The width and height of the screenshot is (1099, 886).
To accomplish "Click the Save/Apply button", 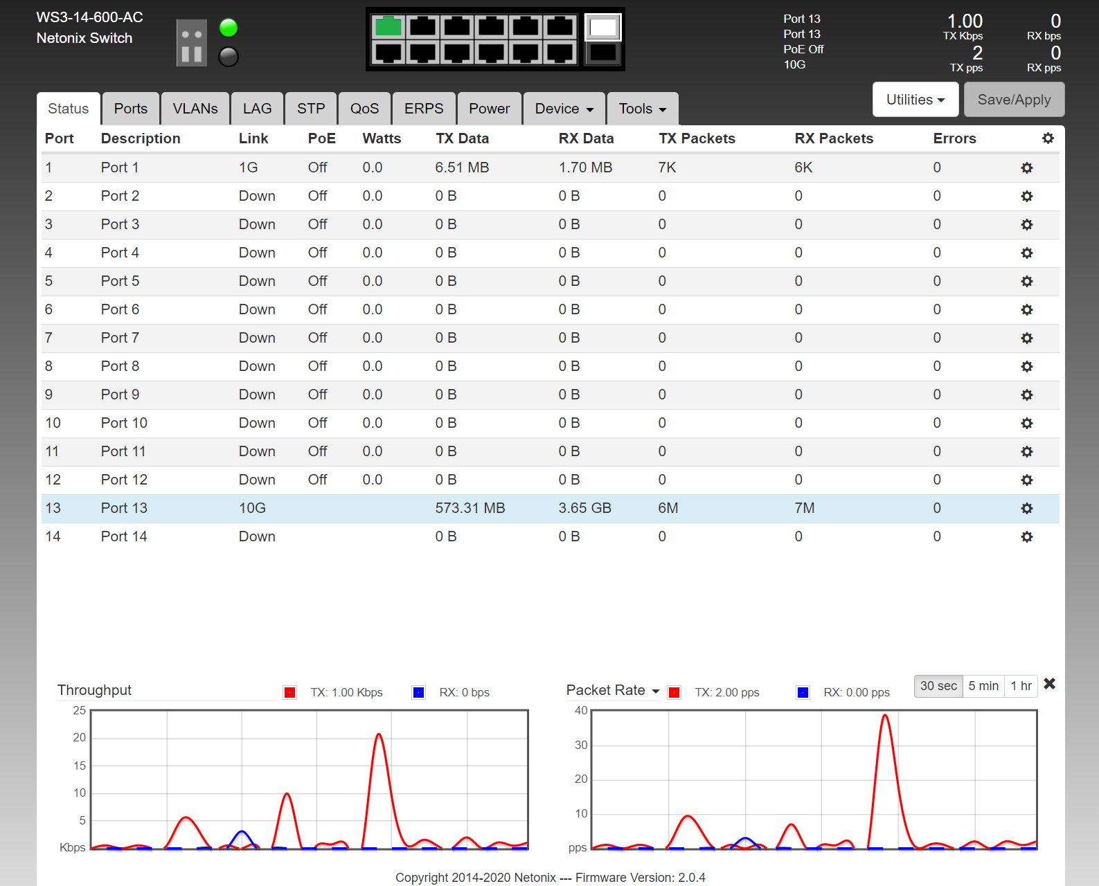I will coord(1013,100).
